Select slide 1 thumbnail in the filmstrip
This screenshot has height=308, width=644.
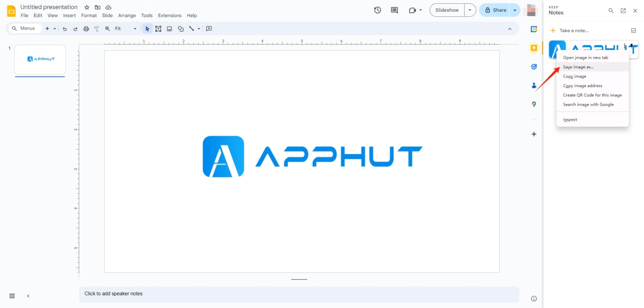click(x=40, y=59)
